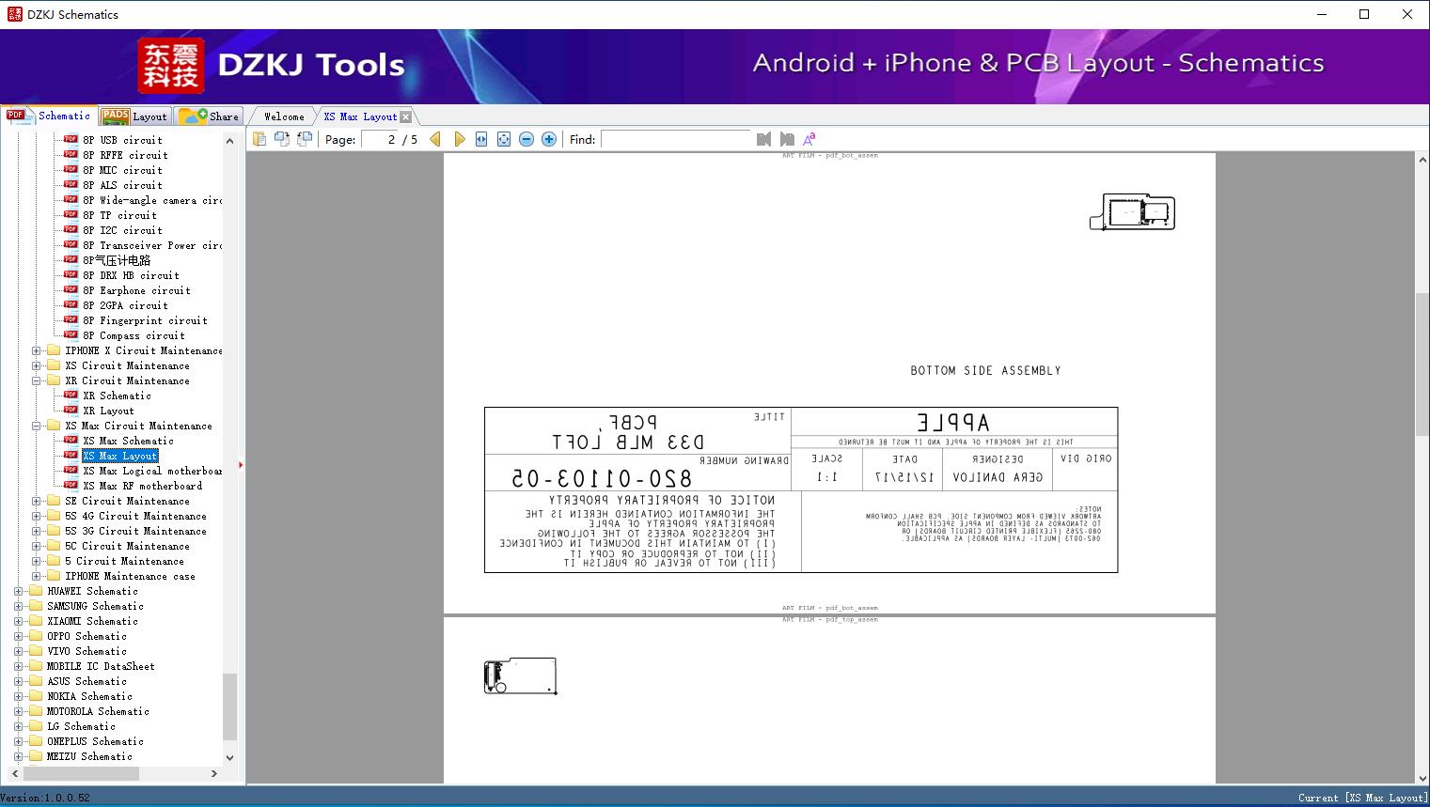Viewport: 1430px width, 807px height.
Task: Click the fit page icon
Action: coord(504,139)
